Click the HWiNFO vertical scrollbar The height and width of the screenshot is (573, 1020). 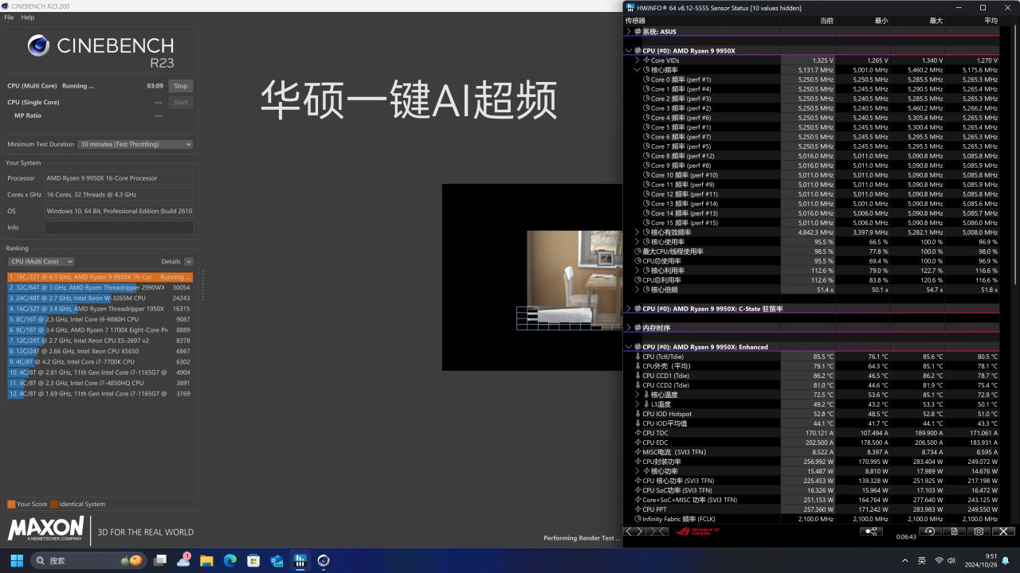pyautogui.click(x=1014, y=159)
